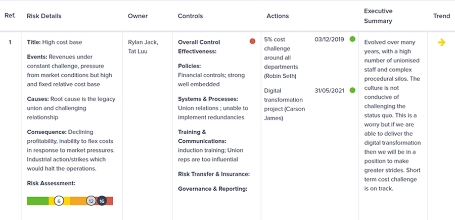This screenshot has width=455, height=220.
Task: Click the 'Overall Control Effectiveness:' label
Action: pos(199,46)
